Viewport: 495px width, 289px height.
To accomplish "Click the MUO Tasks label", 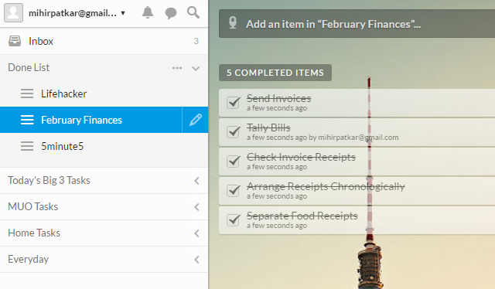I will pyautogui.click(x=32, y=206).
